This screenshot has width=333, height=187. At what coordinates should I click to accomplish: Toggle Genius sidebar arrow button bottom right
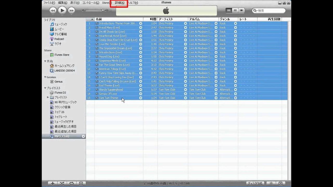(280, 183)
